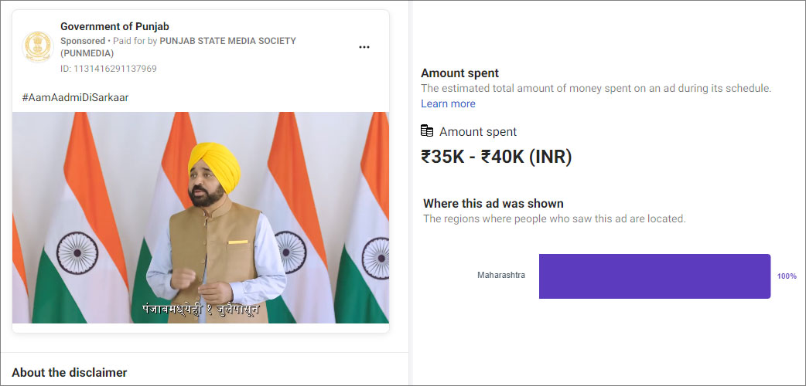Click the Sponsored label
806x386 pixels.
82,41
